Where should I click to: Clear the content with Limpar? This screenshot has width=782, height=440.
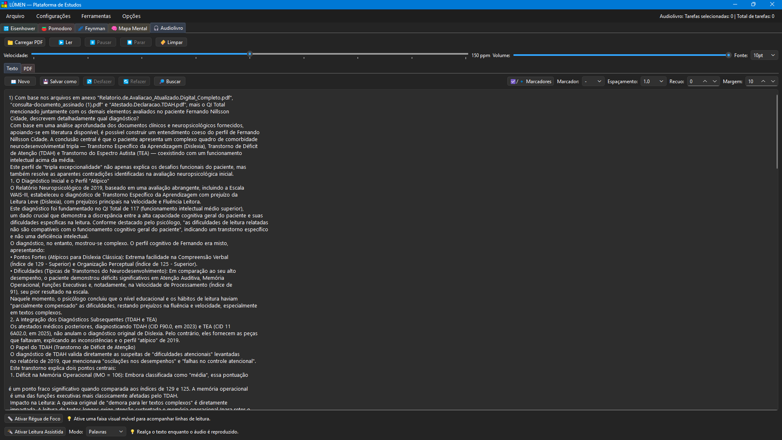(x=171, y=42)
